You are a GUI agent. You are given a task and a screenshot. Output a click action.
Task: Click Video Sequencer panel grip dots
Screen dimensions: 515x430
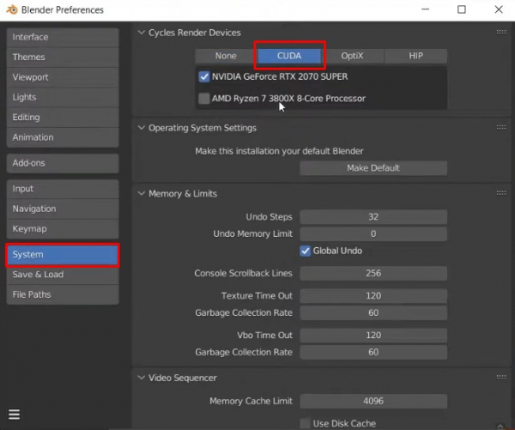(501, 377)
